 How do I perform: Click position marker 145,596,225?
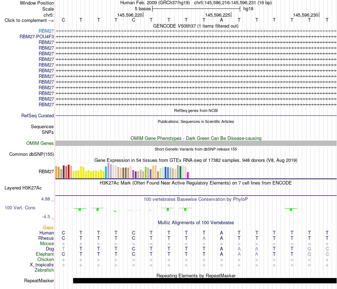tap(218, 15)
